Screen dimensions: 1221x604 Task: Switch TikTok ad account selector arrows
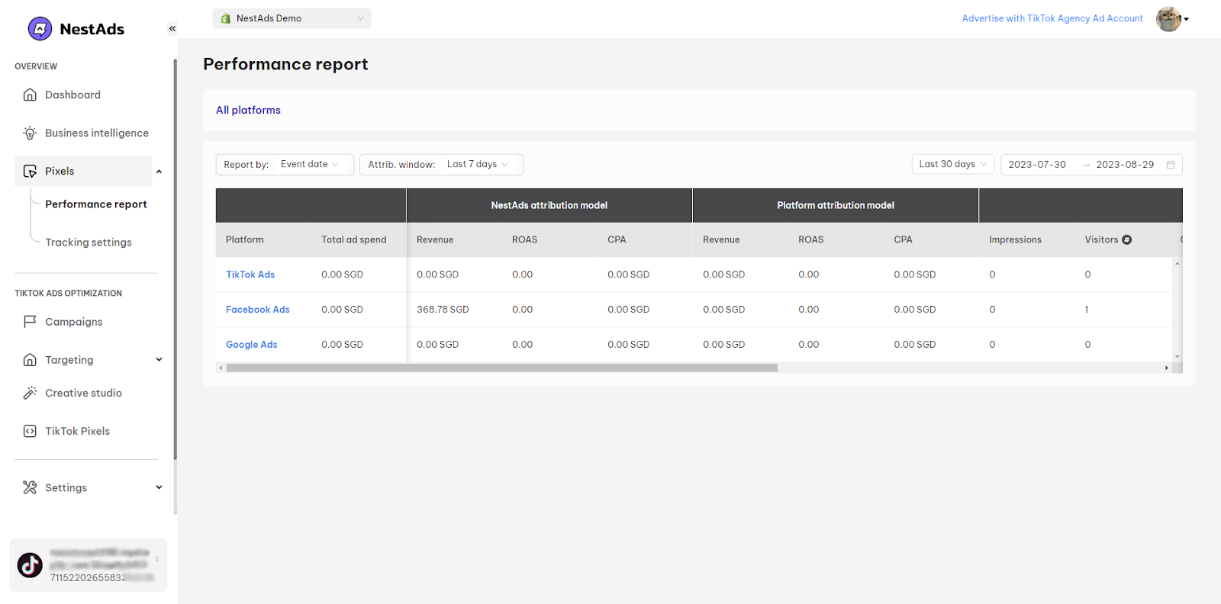tap(157, 559)
